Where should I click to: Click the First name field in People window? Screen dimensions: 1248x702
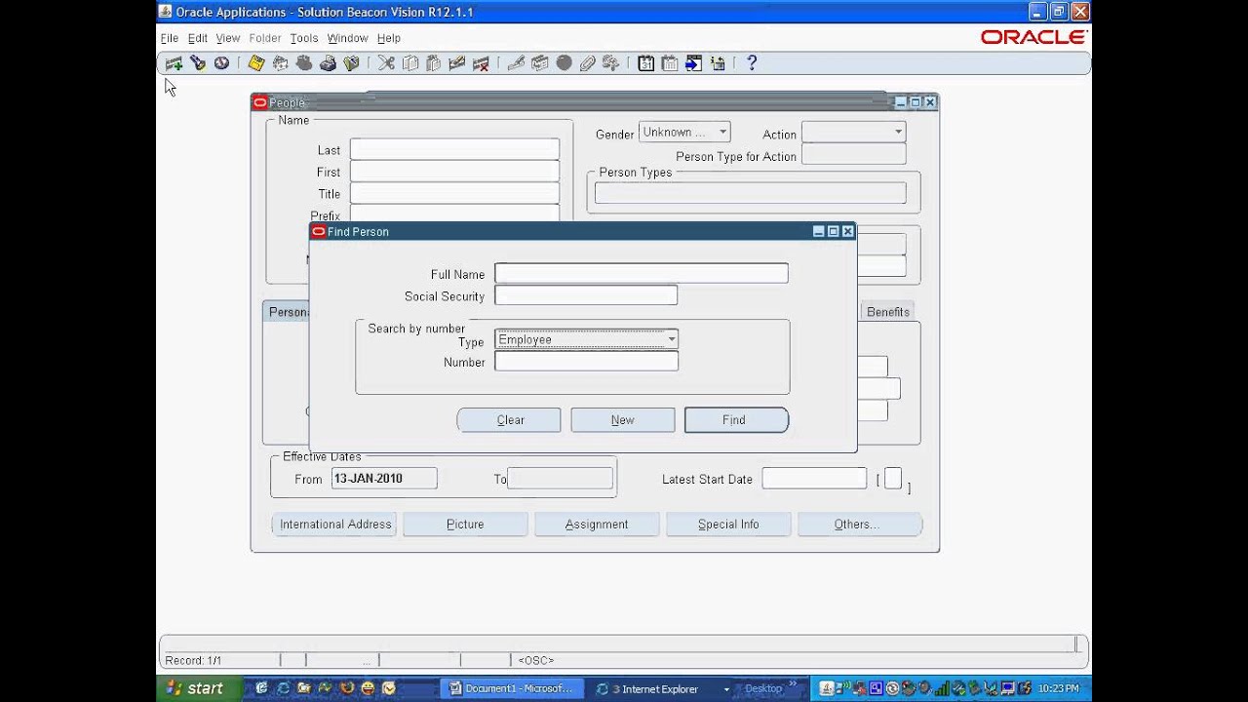(454, 172)
